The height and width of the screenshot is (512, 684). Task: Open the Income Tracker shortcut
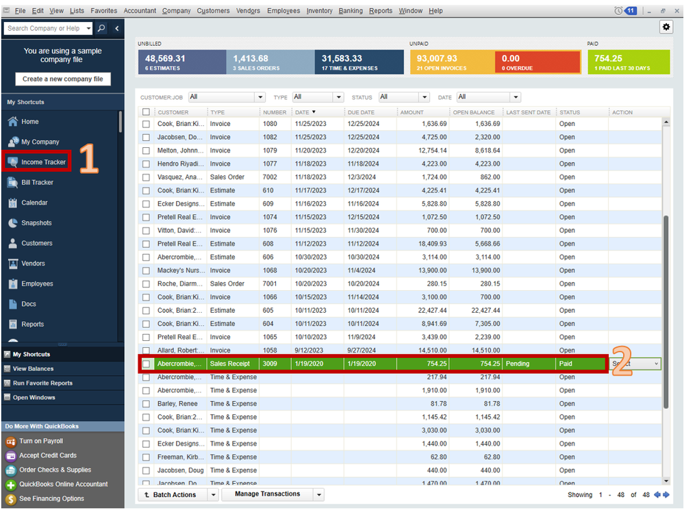click(37, 162)
